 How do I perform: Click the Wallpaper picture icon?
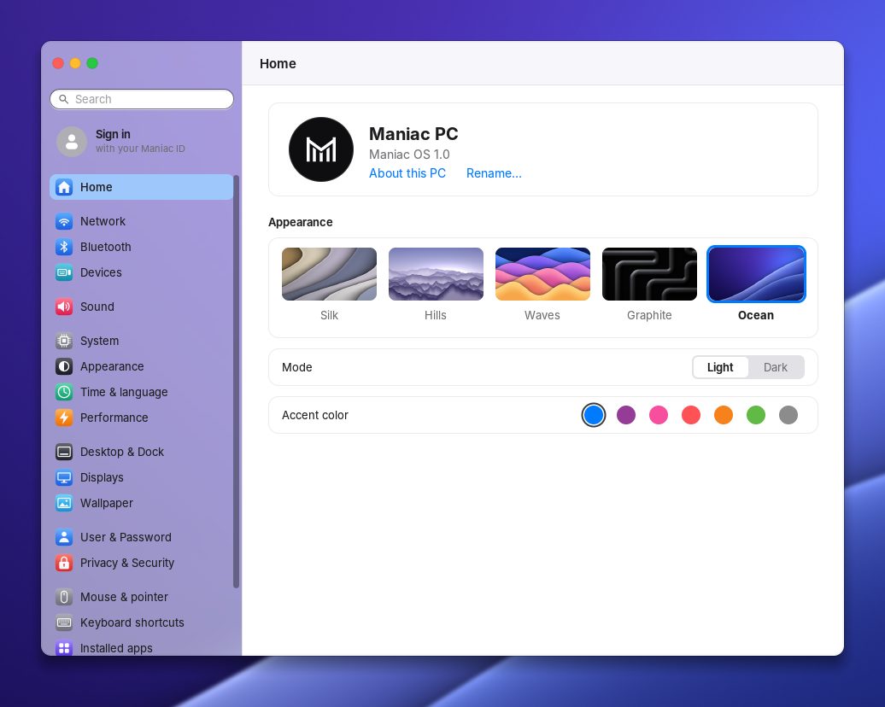pyautogui.click(x=64, y=503)
